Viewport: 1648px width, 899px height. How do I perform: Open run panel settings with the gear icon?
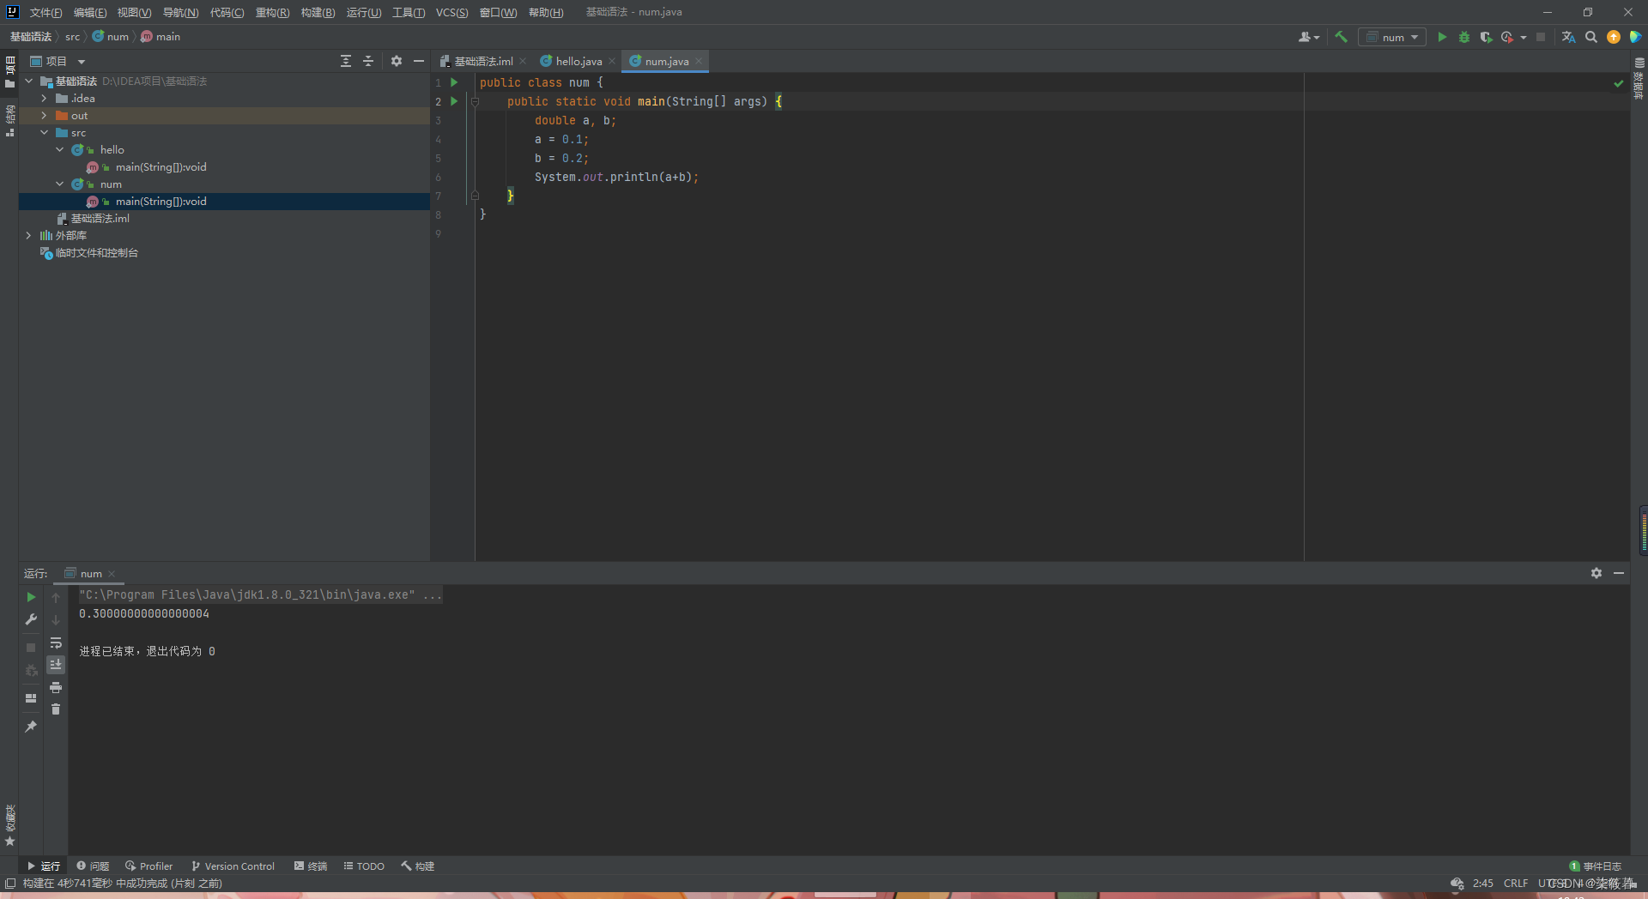click(x=1596, y=573)
